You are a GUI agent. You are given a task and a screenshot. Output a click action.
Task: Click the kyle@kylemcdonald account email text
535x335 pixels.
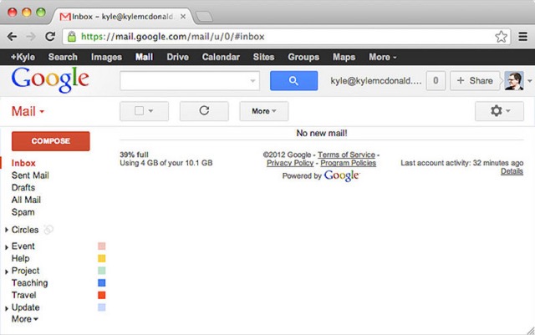tap(376, 81)
